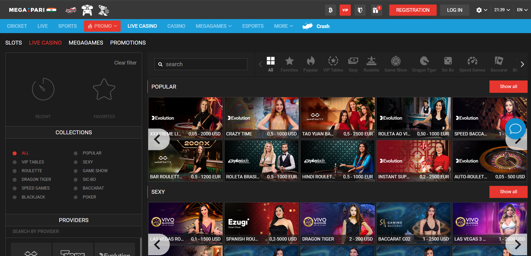
Task: Select the DRAGON TIGER collection radio
Action: (x=15, y=180)
